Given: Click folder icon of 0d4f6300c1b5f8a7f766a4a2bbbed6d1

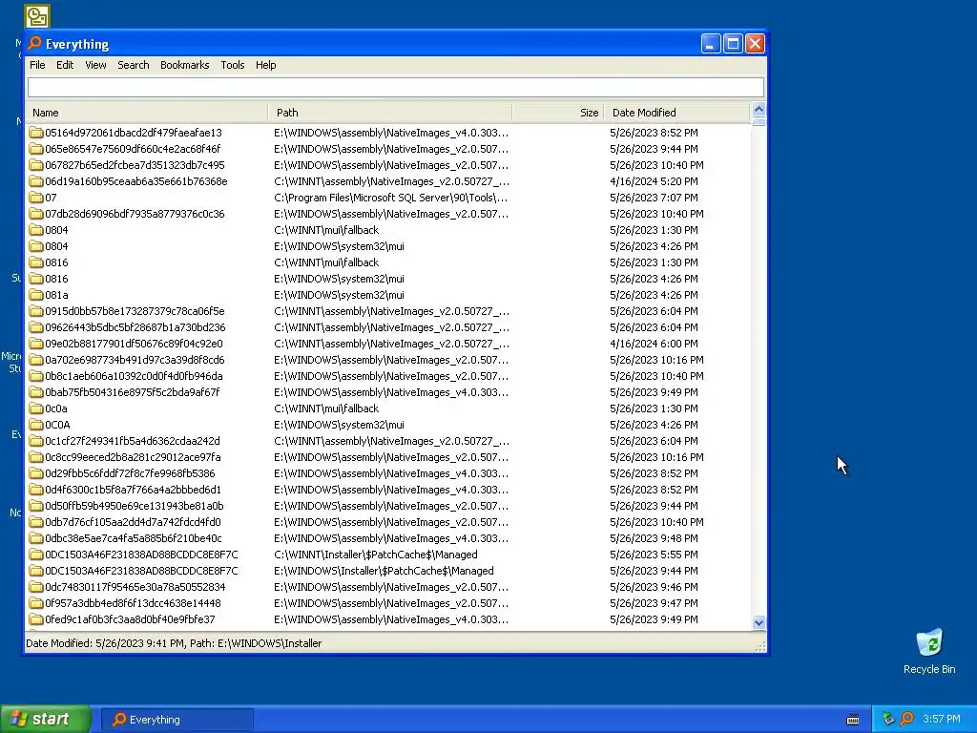Looking at the screenshot, I should tap(36, 490).
